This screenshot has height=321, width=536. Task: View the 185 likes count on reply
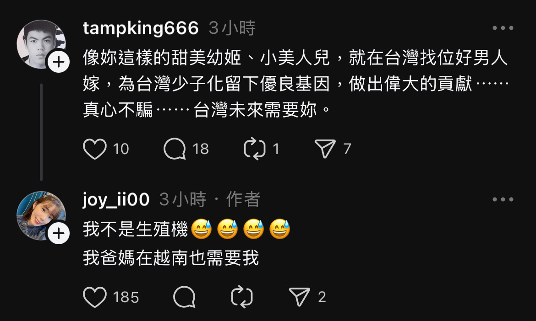click(x=126, y=297)
